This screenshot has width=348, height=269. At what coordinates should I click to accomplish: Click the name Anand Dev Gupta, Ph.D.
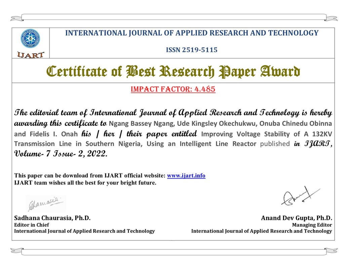(297, 218)
